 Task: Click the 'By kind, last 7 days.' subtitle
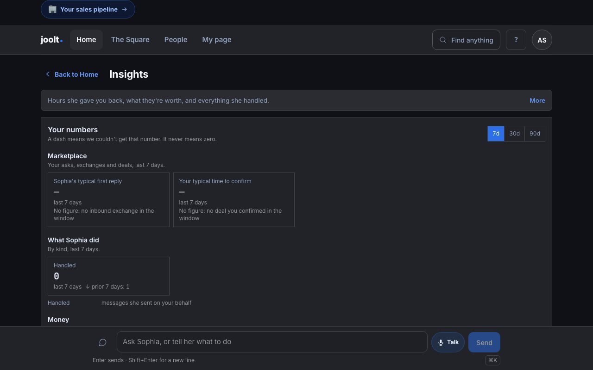[74, 249]
